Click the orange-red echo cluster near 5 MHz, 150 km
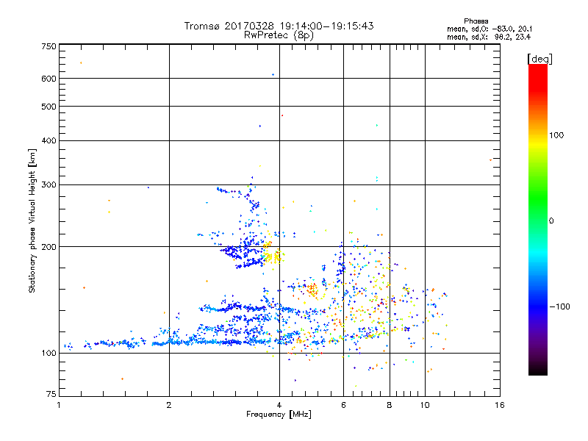Viewport: 588px width, 441px height. click(312, 289)
